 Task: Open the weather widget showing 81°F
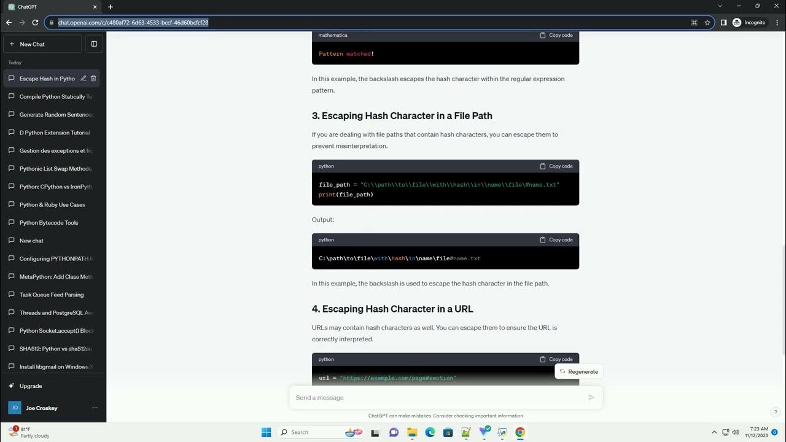(29, 432)
